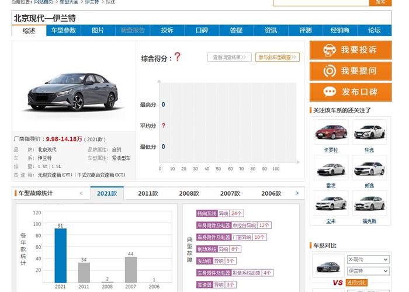Viewport: 409px width, 292px height.
Task: Click the 北京现代—伊兰特 page heading
Action: coord(45,18)
